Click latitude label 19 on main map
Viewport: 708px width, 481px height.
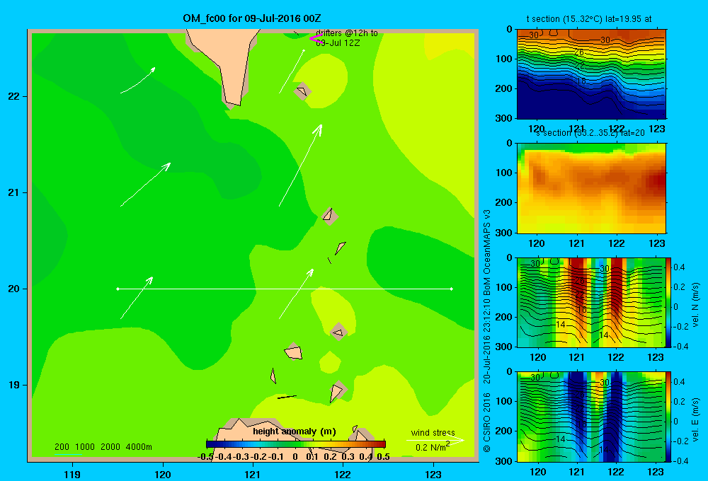14,385
